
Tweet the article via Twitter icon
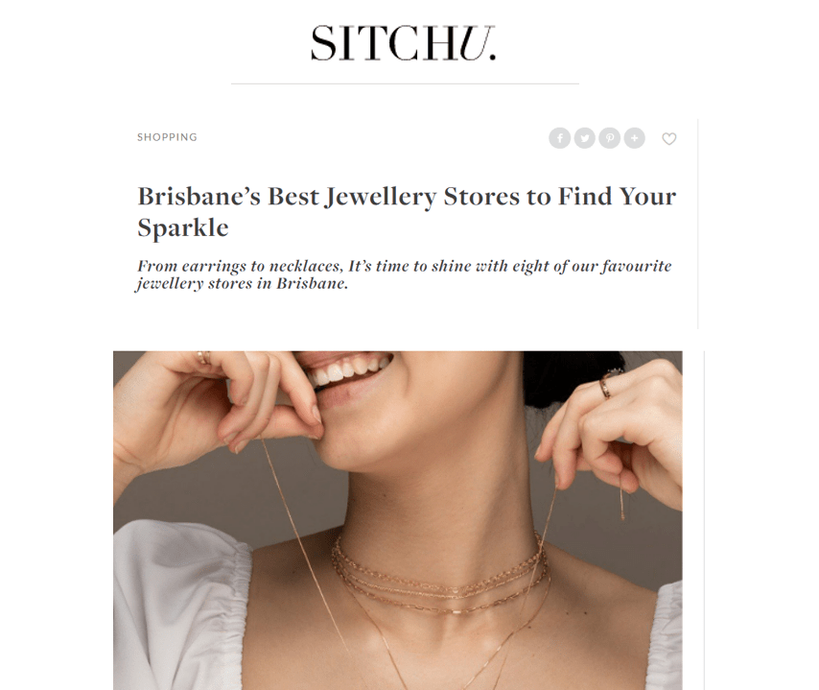click(584, 138)
